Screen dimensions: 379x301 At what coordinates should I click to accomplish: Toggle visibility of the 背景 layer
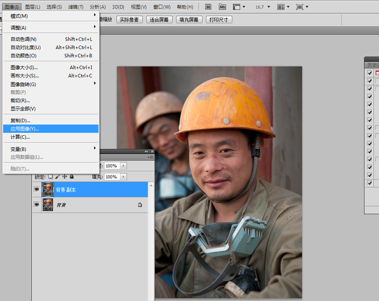pos(36,205)
